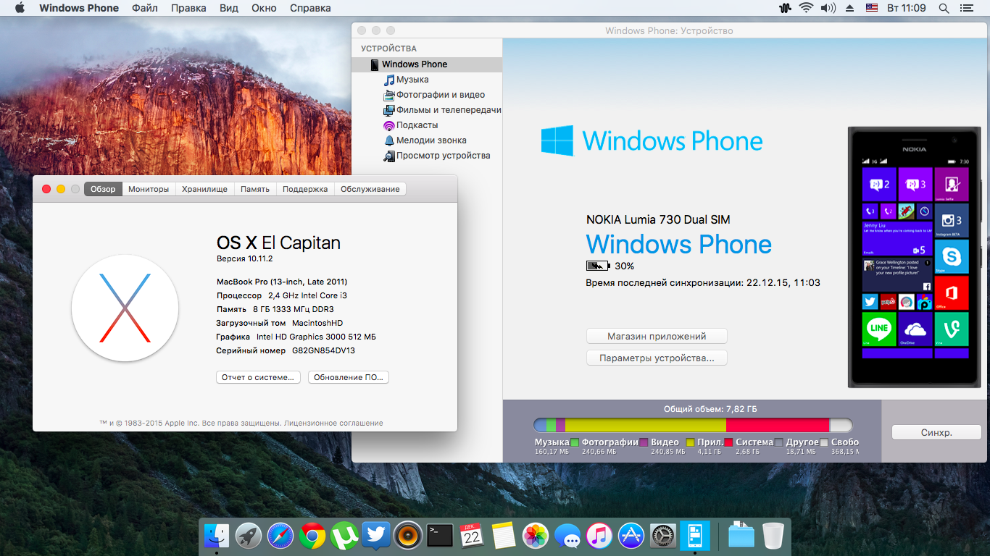This screenshot has width=990, height=556.
Task: Open Twitter app in the Dock
Action: point(376,536)
